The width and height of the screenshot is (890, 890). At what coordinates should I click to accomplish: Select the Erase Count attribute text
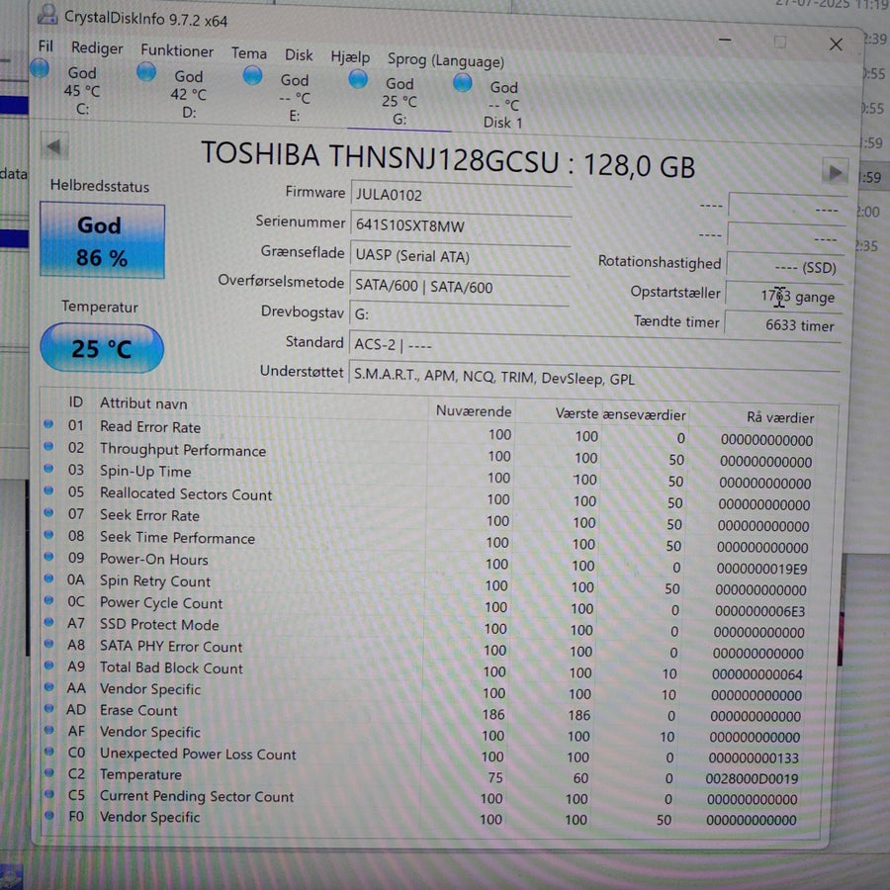pyautogui.click(x=138, y=710)
